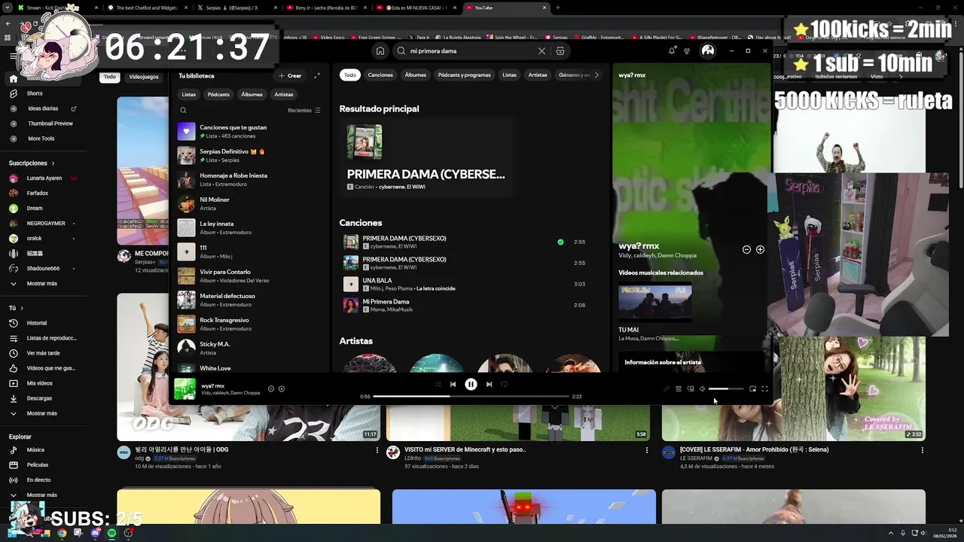Open YouTube Historial in sidebar
Viewport: 964px width, 542px height.
point(36,323)
